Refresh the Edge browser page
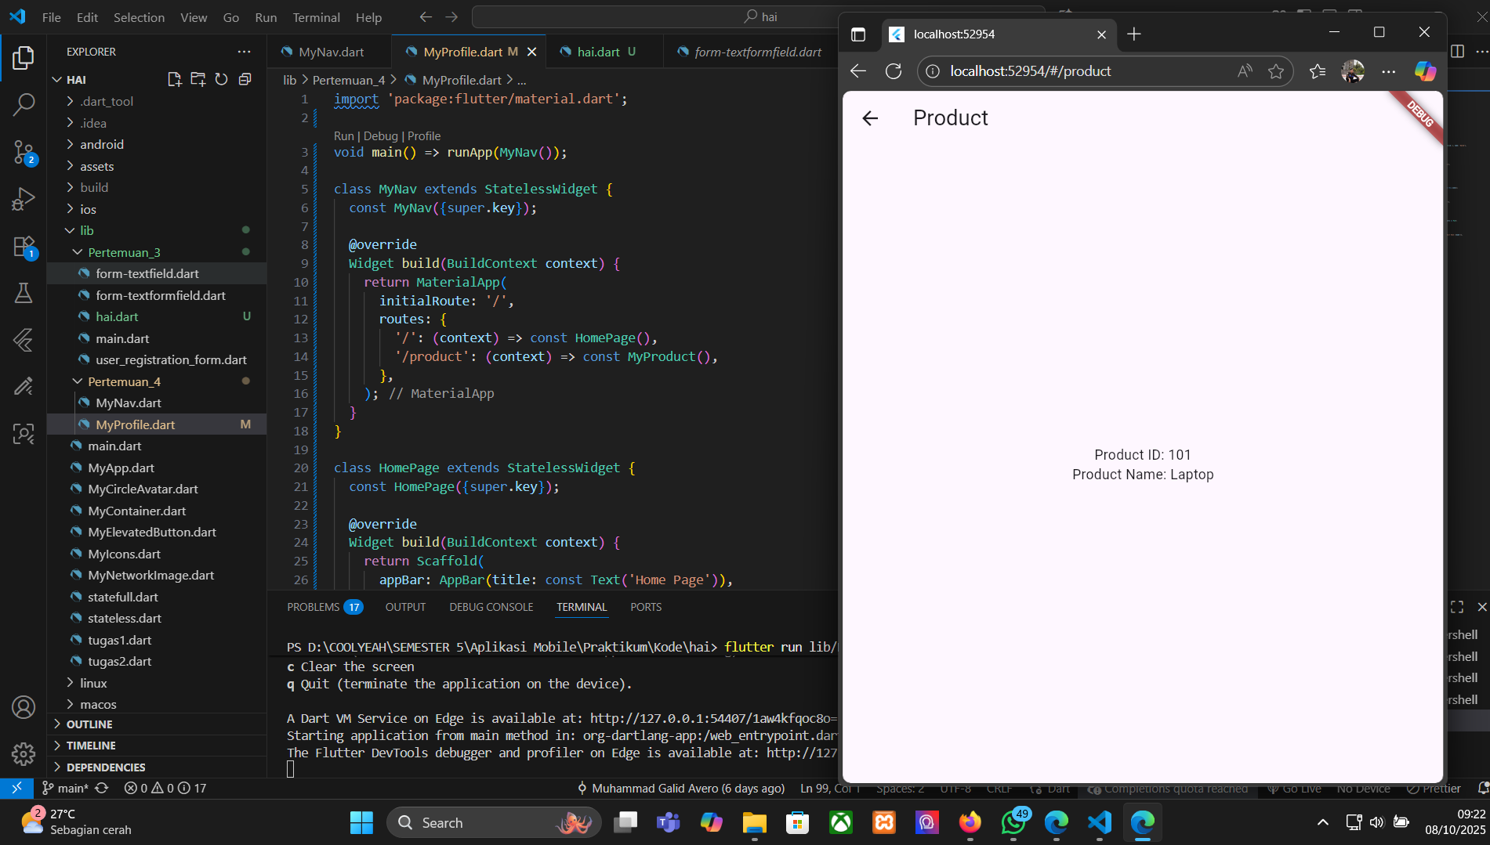 tap(894, 71)
